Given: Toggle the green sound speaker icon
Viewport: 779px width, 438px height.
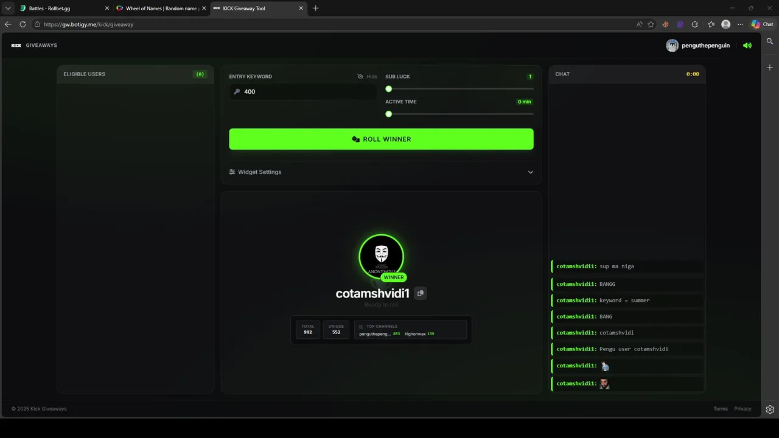Looking at the screenshot, I should coord(747,46).
